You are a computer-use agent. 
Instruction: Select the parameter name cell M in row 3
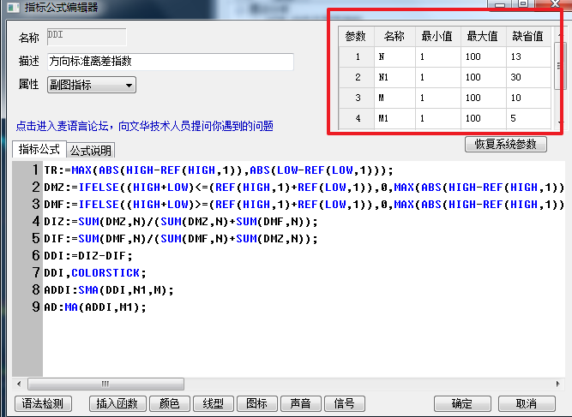click(394, 98)
